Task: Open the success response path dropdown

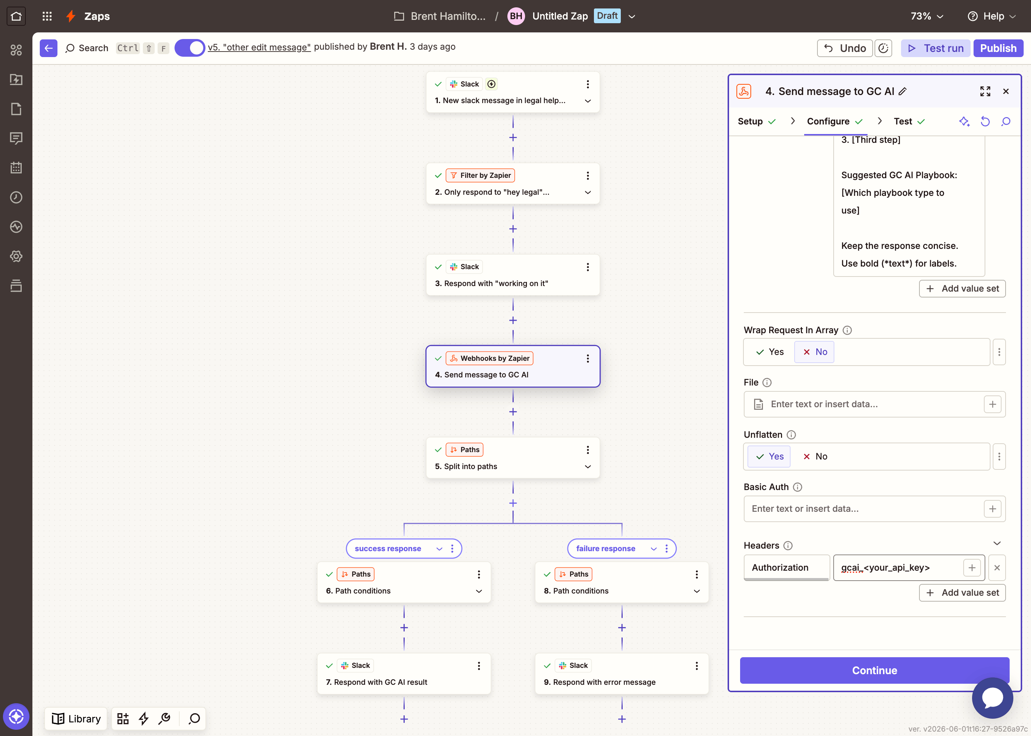Action: tap(439, 549)
